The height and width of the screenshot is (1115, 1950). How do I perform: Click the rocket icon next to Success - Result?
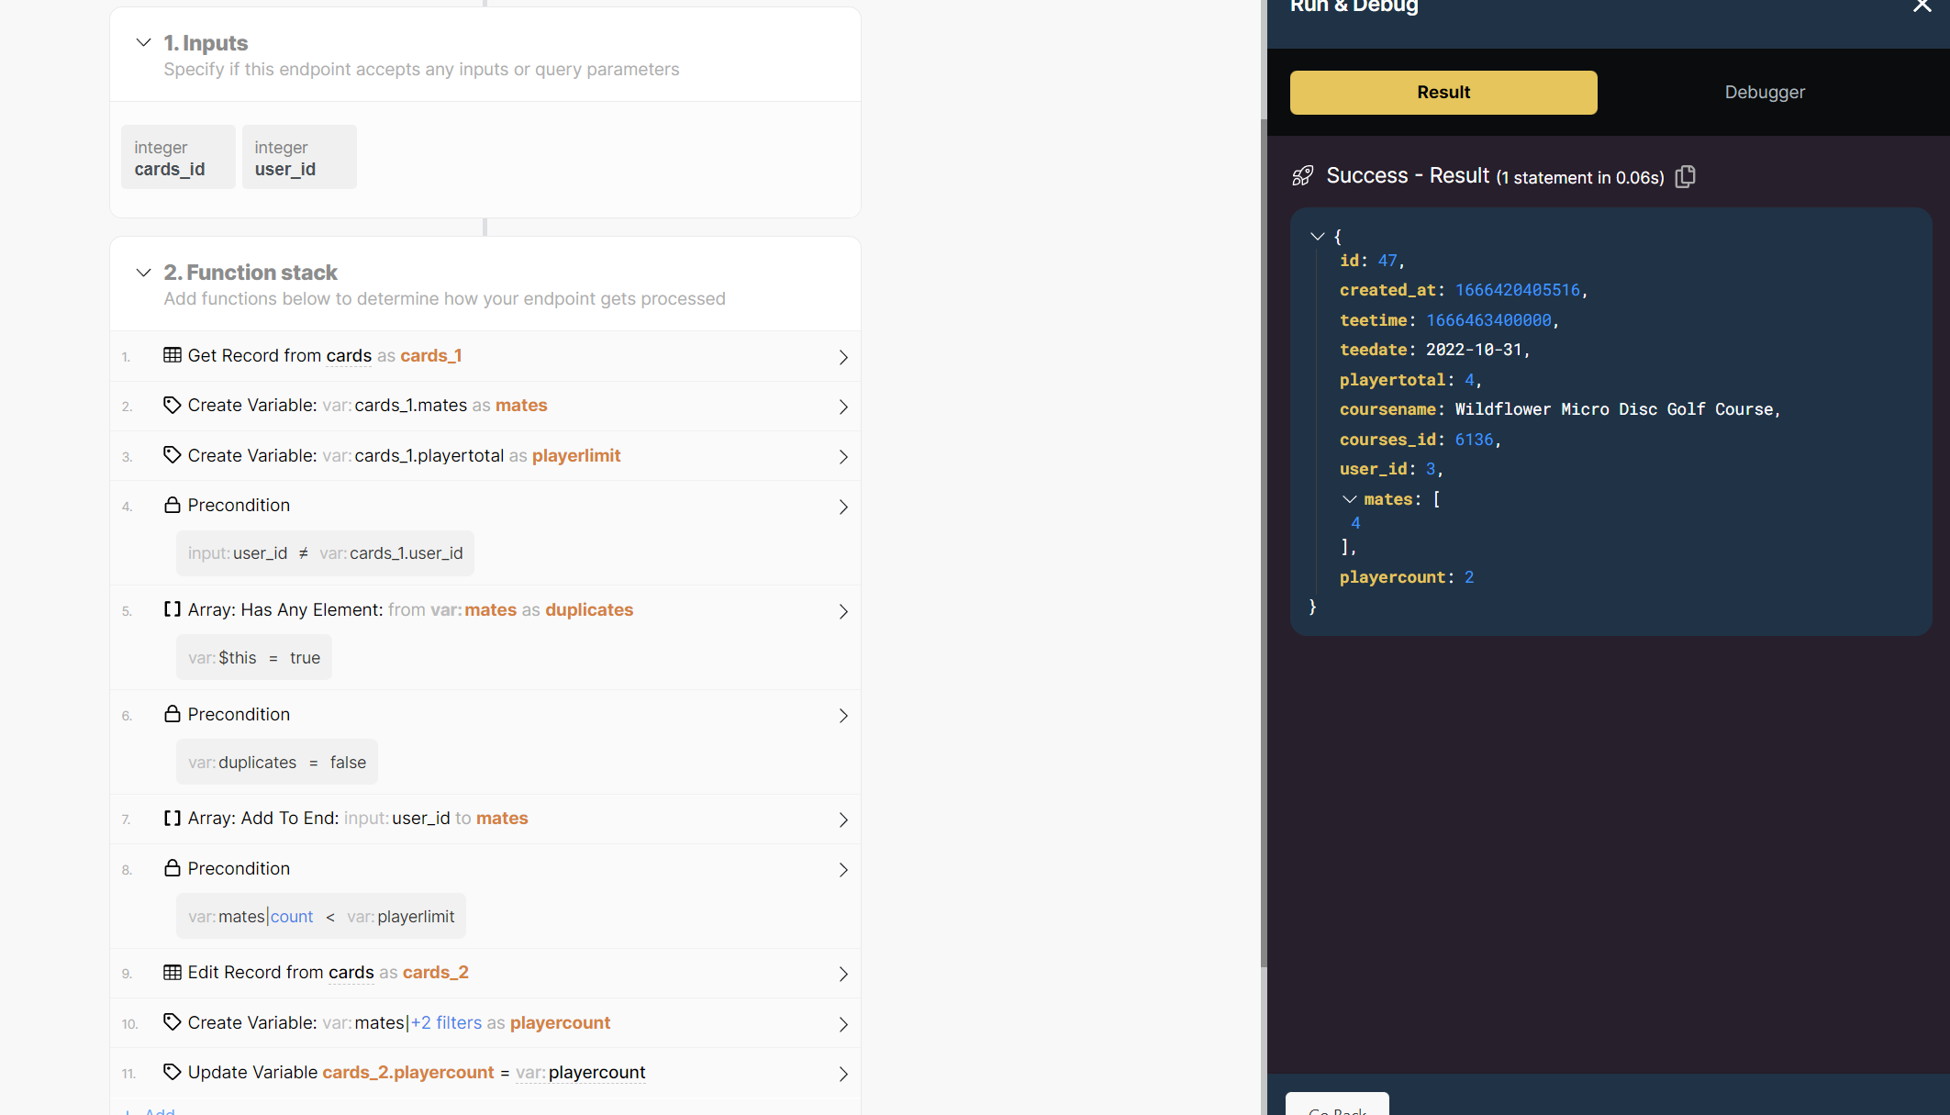click(1303, 176)
